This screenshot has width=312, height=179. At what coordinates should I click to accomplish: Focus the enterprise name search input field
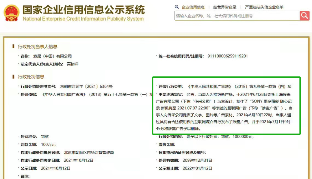click(x=236, y=16)
